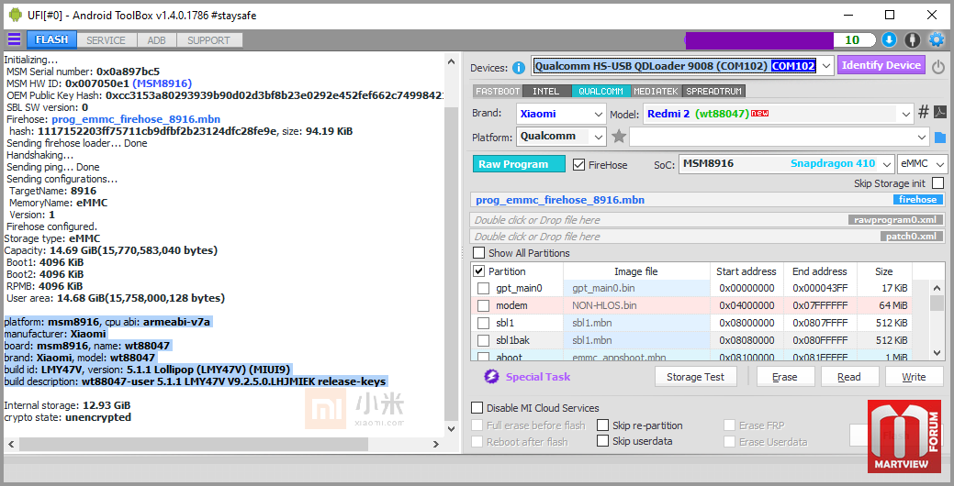
Task: Click the favorite star icon
Action: click(619, 136)
